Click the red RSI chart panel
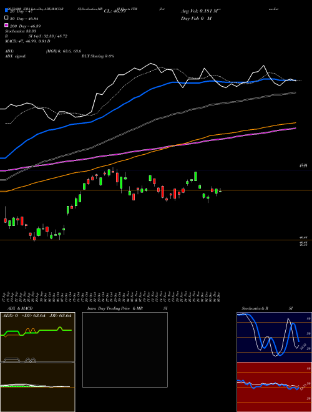 tap(274, 387)
